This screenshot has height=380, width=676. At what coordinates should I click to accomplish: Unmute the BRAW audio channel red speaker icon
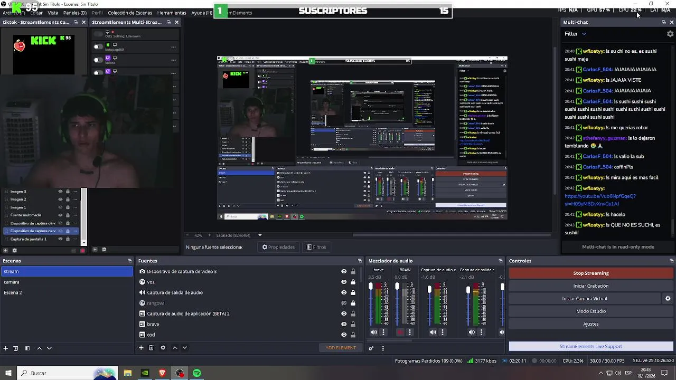click(400, 332)
